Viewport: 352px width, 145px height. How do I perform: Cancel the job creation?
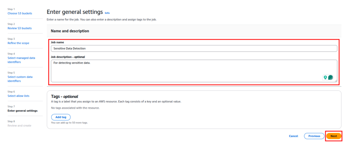pyautogui.click(x=294, y=136)
